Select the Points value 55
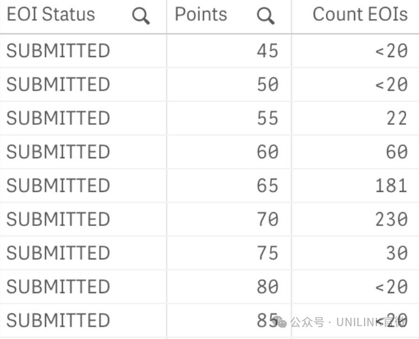This screenshot has height=339, width=419. point(268,118)
